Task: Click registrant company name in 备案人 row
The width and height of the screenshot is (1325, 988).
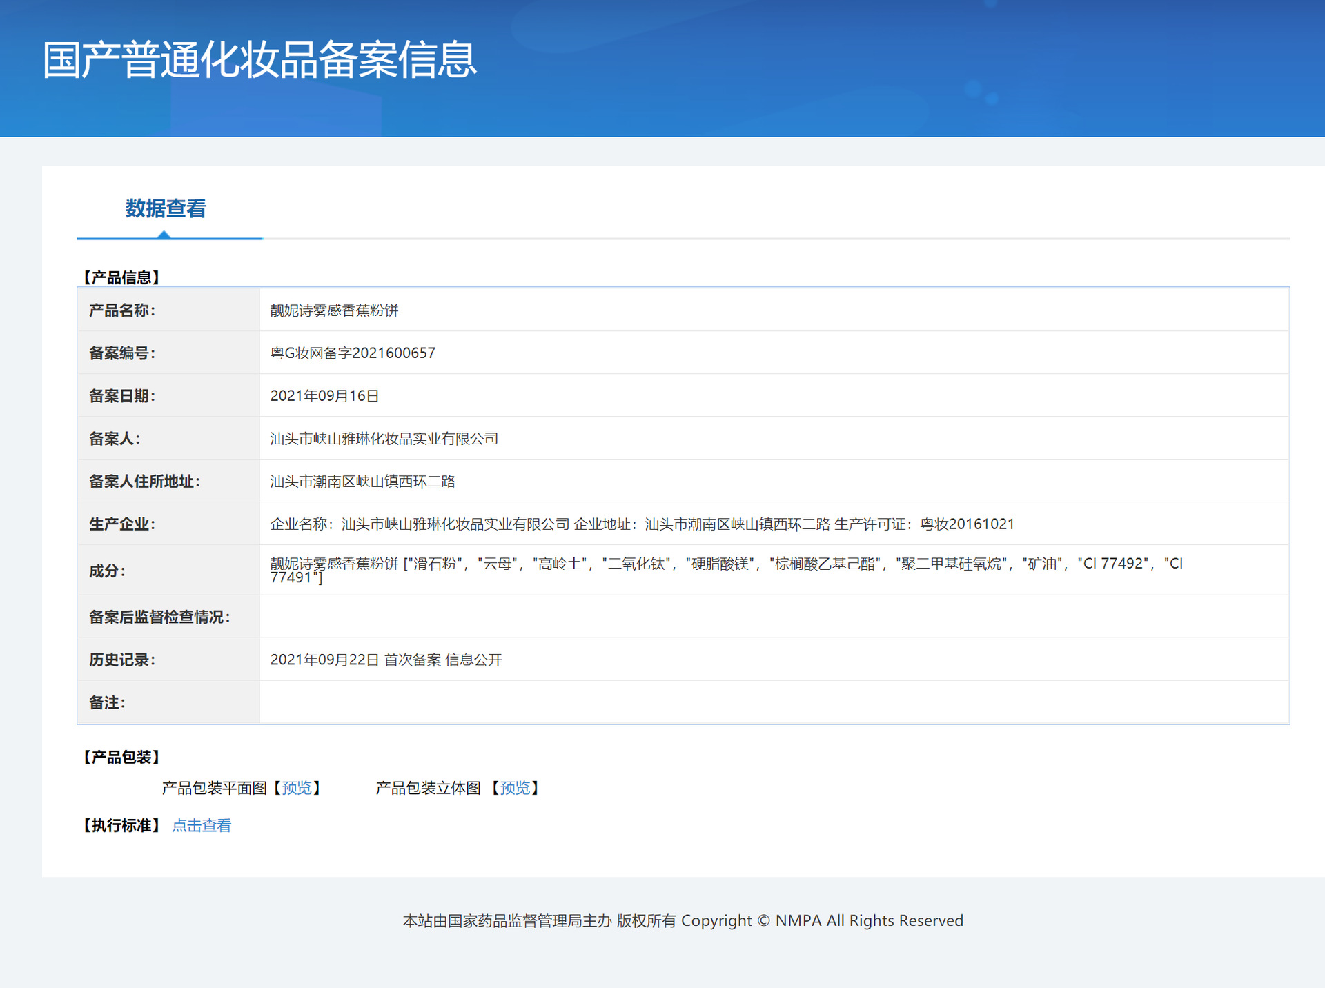Action: pyautogui.click(x=384, y=439)
